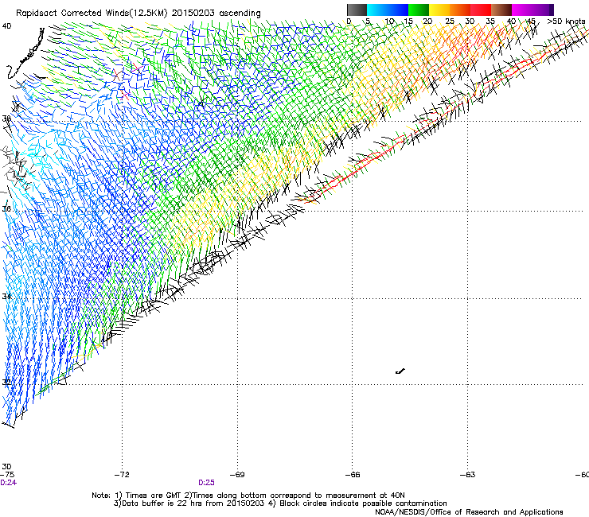Click the yellow 20-25 knots color band
589x517 pixels.
pos(439,10)
